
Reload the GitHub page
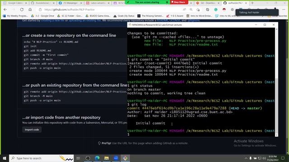(x=22, y=9)
